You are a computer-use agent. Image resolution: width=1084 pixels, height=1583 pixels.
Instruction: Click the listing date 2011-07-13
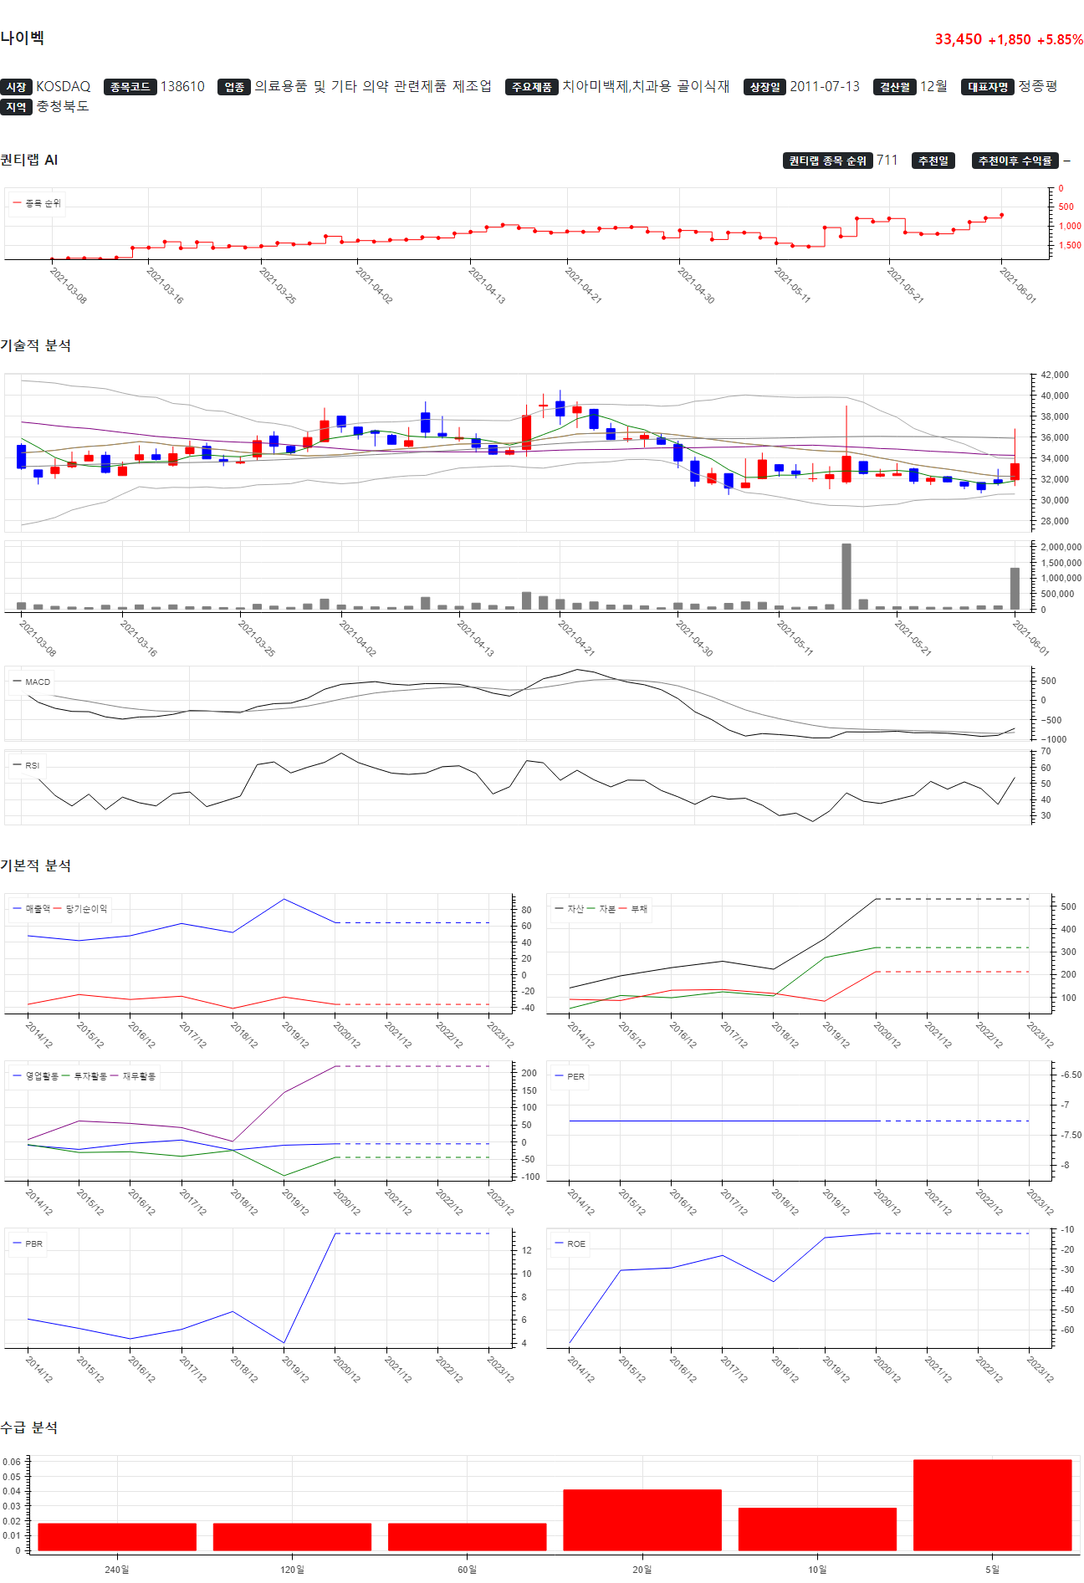825,87
